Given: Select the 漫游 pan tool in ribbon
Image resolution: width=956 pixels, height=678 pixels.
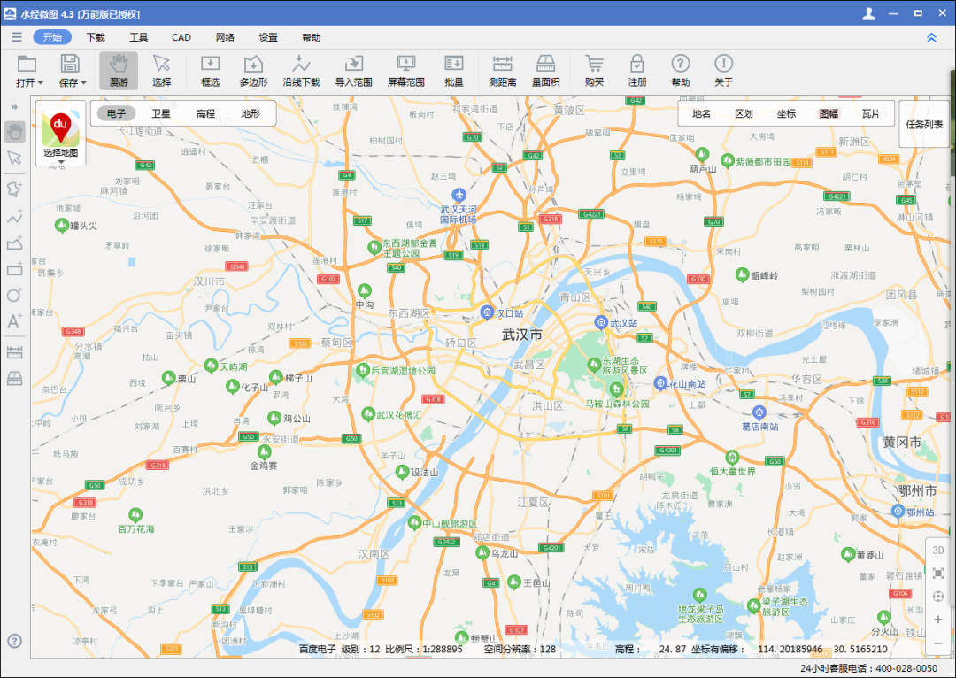Looking at the screenshot, I should click(119, 71).
